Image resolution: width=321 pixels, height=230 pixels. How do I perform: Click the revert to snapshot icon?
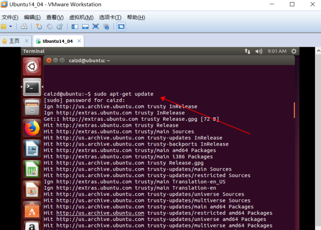49,26
